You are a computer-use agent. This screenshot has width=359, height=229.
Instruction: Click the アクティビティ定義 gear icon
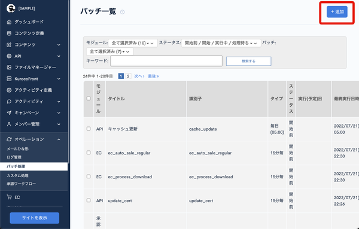tap(9, 90)
